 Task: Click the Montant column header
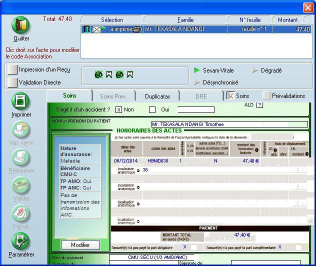(287, 20)
